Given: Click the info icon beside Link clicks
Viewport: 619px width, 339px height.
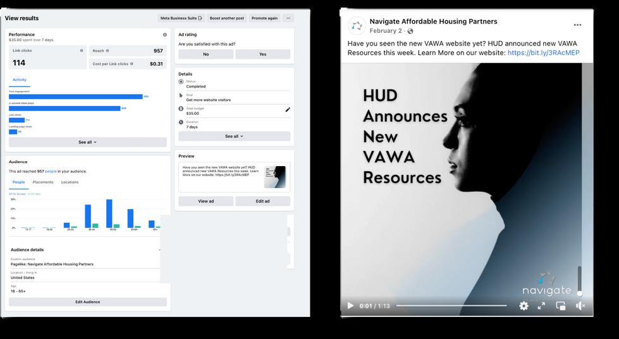Looking at the screenshot, I should [82, 51].
